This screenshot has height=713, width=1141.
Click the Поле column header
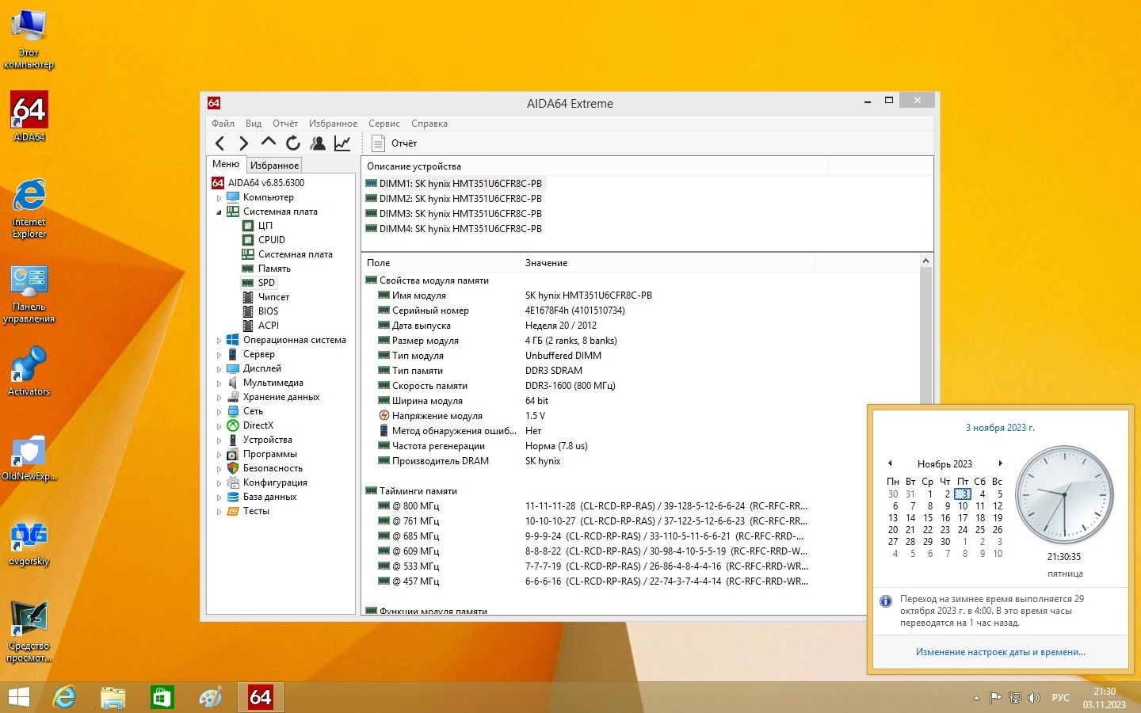441,263
